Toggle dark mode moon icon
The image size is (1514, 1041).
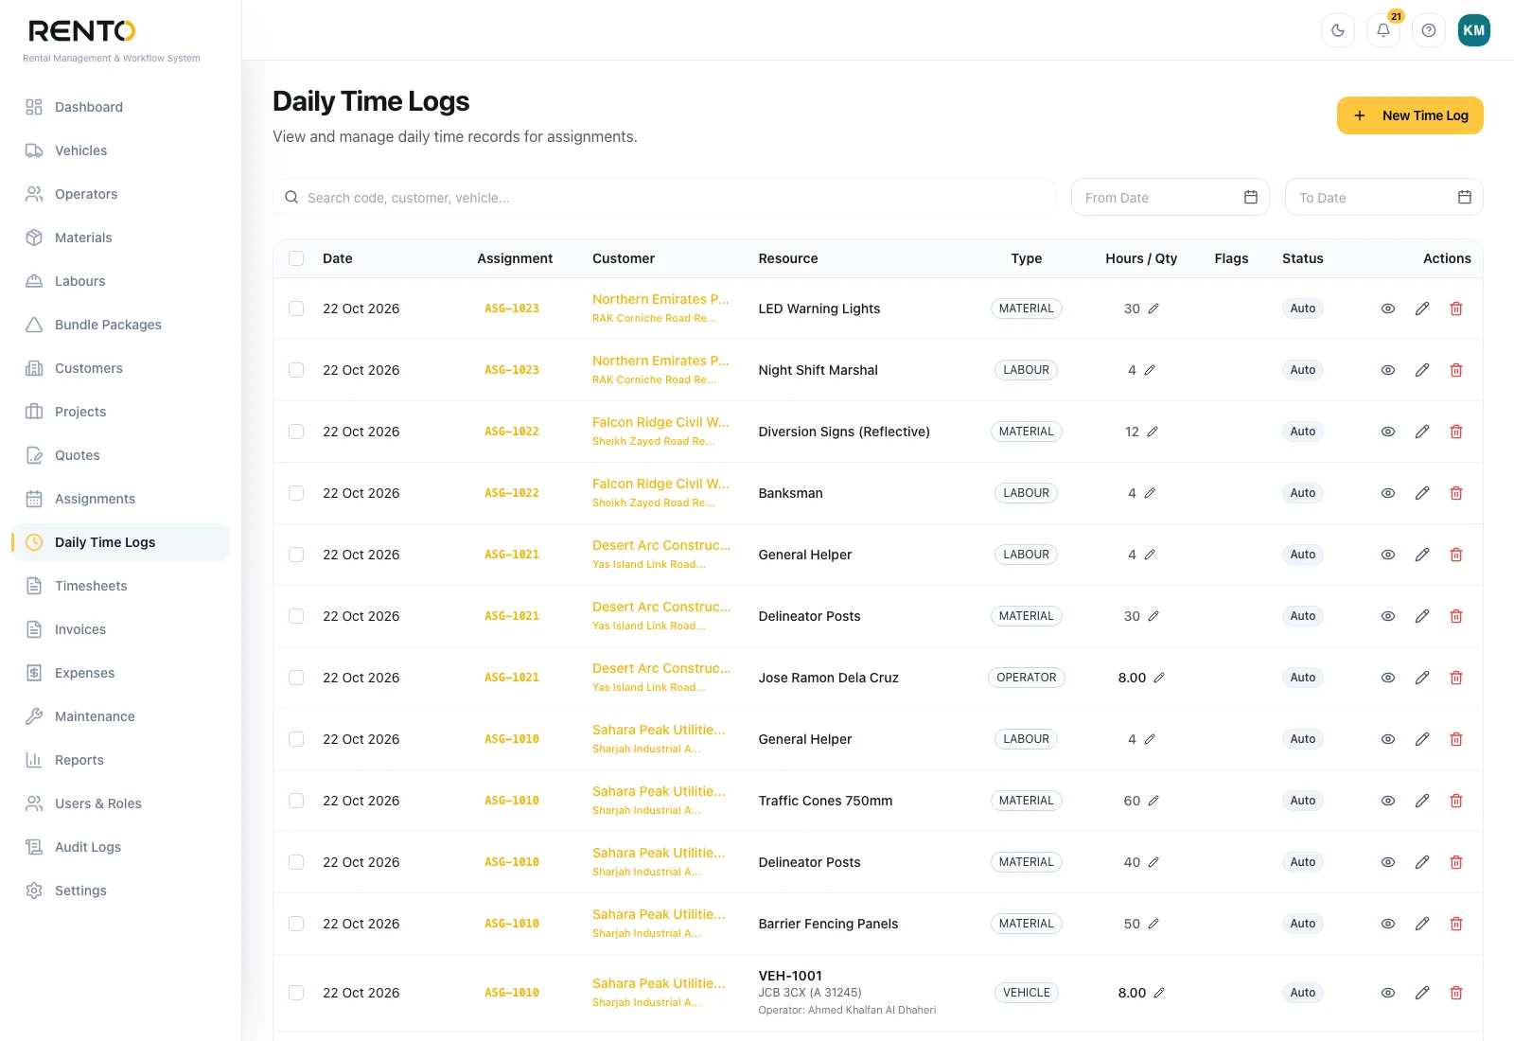point(1338,30)
